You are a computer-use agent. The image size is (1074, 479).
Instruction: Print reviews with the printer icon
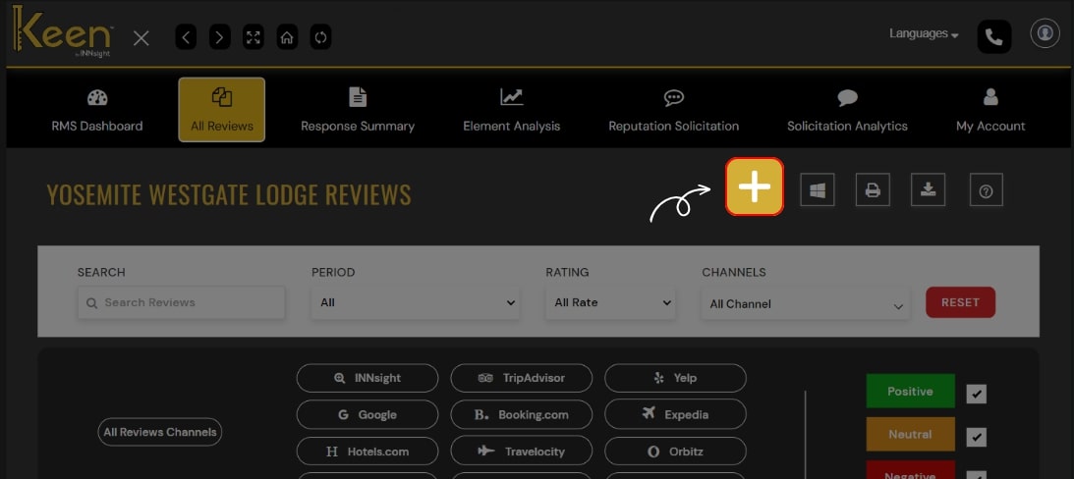click(873, 189)
